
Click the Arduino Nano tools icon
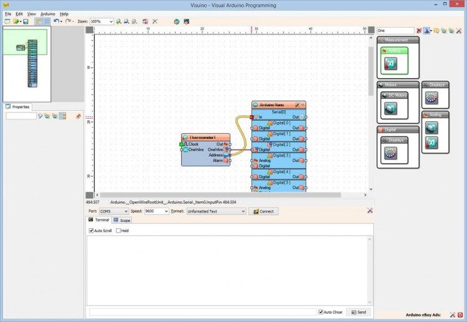pos(297,105)
